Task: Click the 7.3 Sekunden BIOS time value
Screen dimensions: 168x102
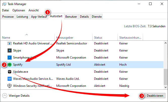Action: [x=157, y=26]
